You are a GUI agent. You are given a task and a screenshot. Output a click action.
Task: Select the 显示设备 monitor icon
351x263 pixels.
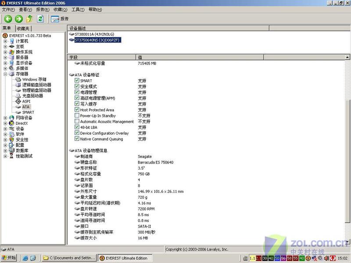[12, 63]
